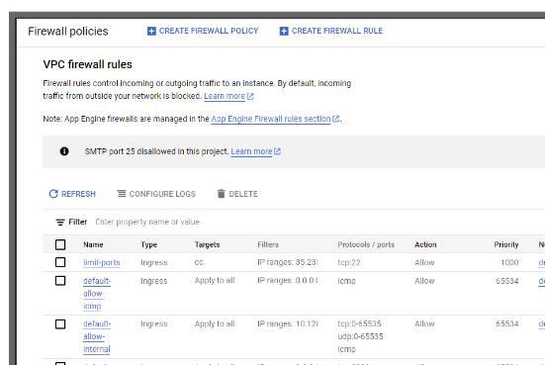Click IP ranges 35.23 filter cell
This screenshot has width=545, height=365.
tap(288, 262)
